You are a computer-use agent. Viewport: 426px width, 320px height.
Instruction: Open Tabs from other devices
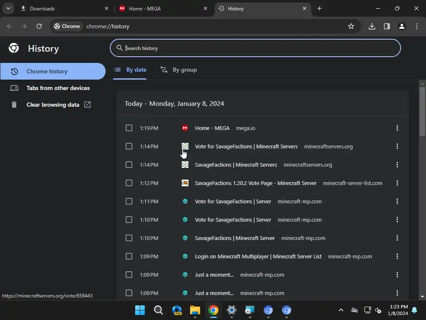(x=53, y=88)
